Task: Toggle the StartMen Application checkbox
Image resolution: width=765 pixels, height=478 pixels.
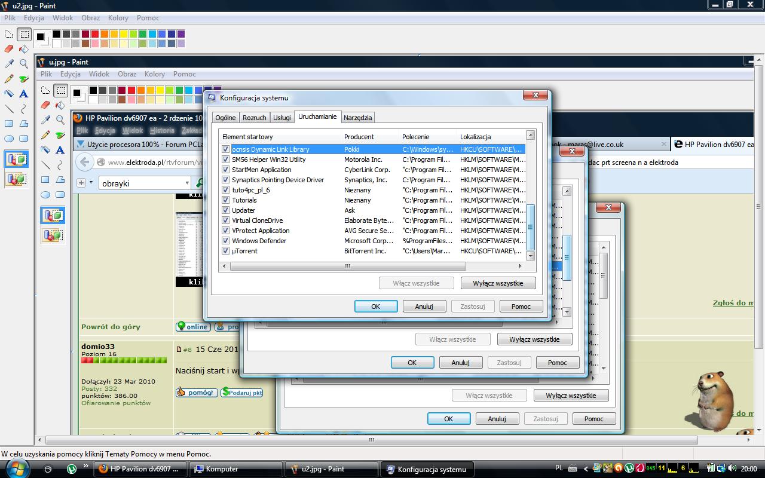Action: tap(225, 170)
